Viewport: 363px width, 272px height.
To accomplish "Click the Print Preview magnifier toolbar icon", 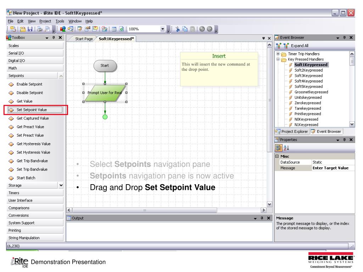I will pyautogui.click(x=47, y=29).
